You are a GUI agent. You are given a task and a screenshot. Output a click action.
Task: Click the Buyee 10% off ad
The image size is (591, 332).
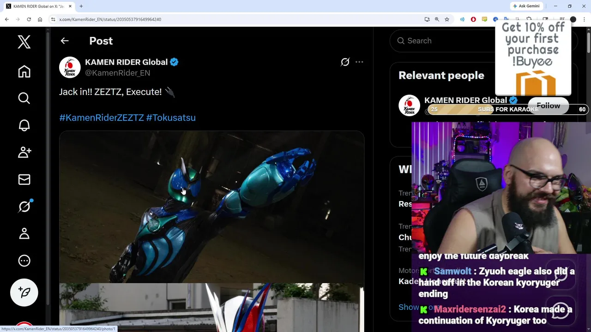pos(533,58)
